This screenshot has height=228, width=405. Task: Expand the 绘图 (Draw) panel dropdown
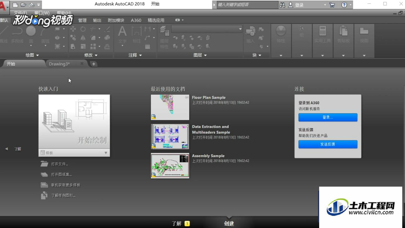point(32,55)
